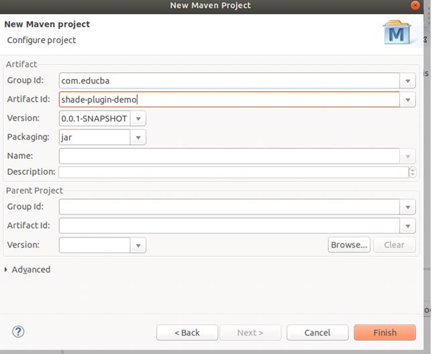This screenshot has height=354, width=432.
Task: Click the 'Parent Project' group label
Action: point(34,190)
